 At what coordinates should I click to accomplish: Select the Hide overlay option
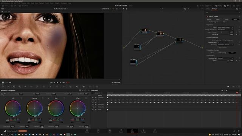[x=232, y=53]
